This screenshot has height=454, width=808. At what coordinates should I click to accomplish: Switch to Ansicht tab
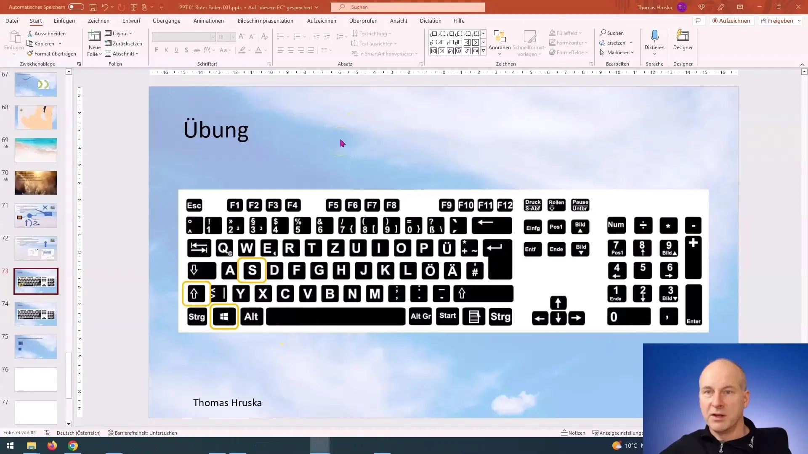click(399, 21)
